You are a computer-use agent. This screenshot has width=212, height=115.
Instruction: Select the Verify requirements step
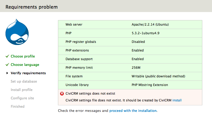pos(28,73)
